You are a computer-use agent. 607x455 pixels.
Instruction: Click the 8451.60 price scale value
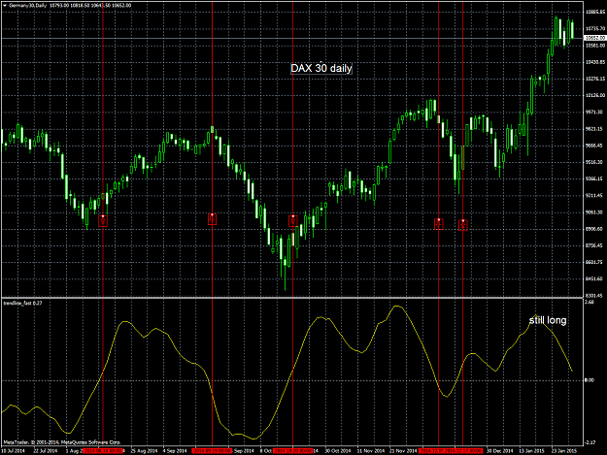click(x=594, y=278)
